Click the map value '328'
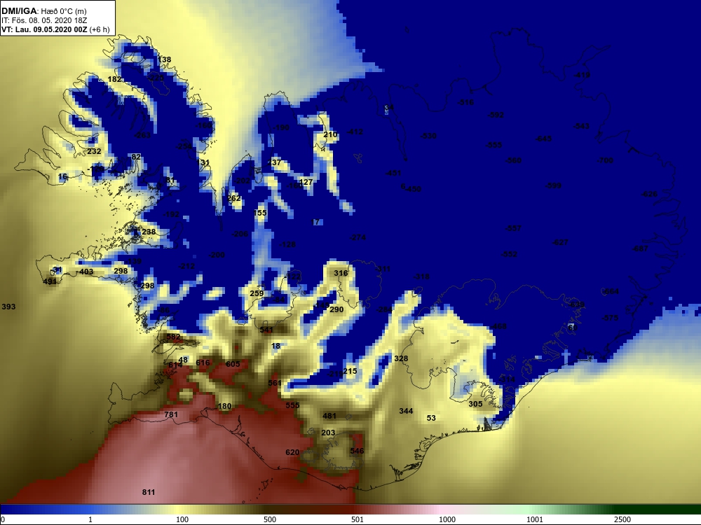Screen dimensions: 701x525 401,358
